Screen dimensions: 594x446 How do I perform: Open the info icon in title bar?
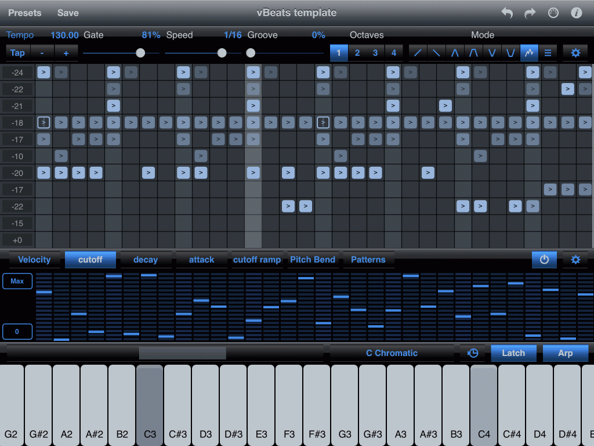click(577, 13)
